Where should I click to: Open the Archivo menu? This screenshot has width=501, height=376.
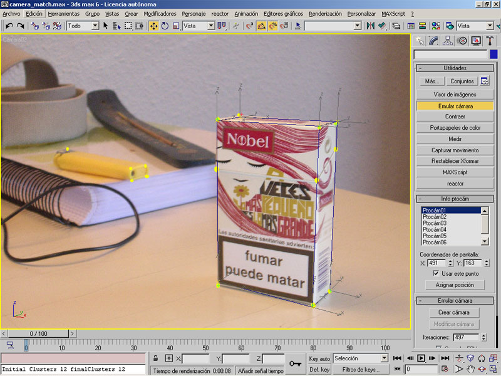click(x=11, y=14)
